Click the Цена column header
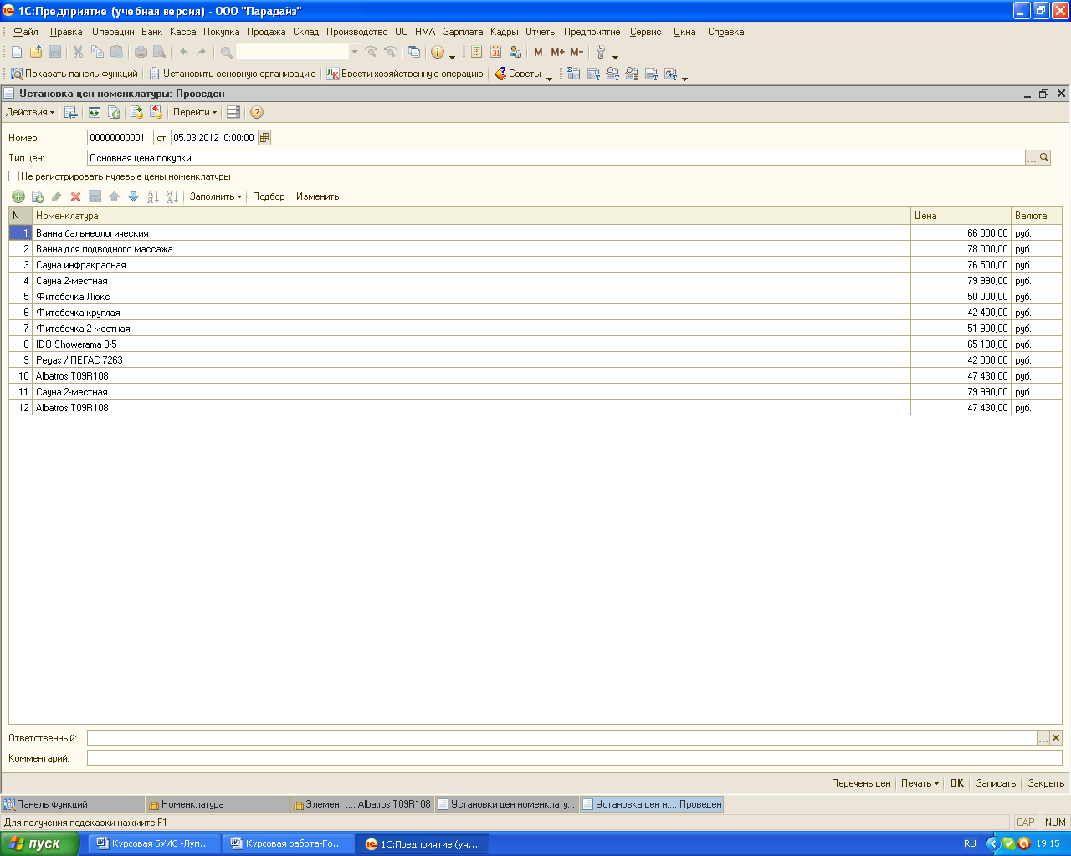 tap(961, 216)
